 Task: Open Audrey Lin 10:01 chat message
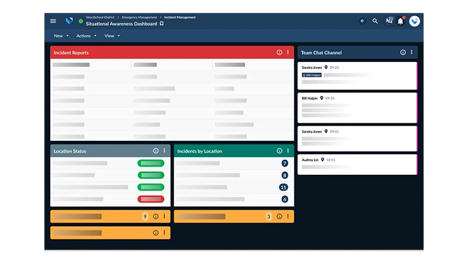pos(357,164)
